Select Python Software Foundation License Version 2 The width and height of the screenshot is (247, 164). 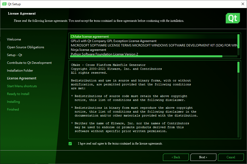pyautogui.click(x=154, y=54)
